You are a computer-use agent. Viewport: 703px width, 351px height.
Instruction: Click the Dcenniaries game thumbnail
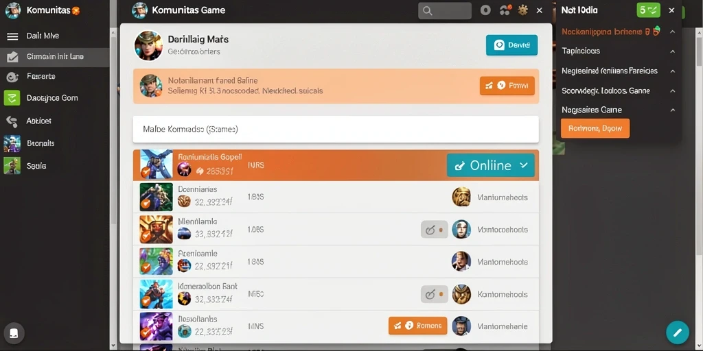[156, 197]
